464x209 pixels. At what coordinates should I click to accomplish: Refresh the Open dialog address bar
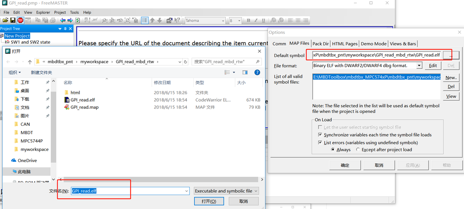[x=185, y=62]
